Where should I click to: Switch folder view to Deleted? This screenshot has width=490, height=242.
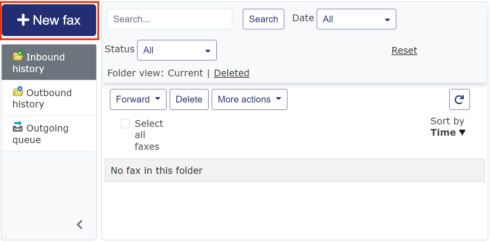point(232,73)
